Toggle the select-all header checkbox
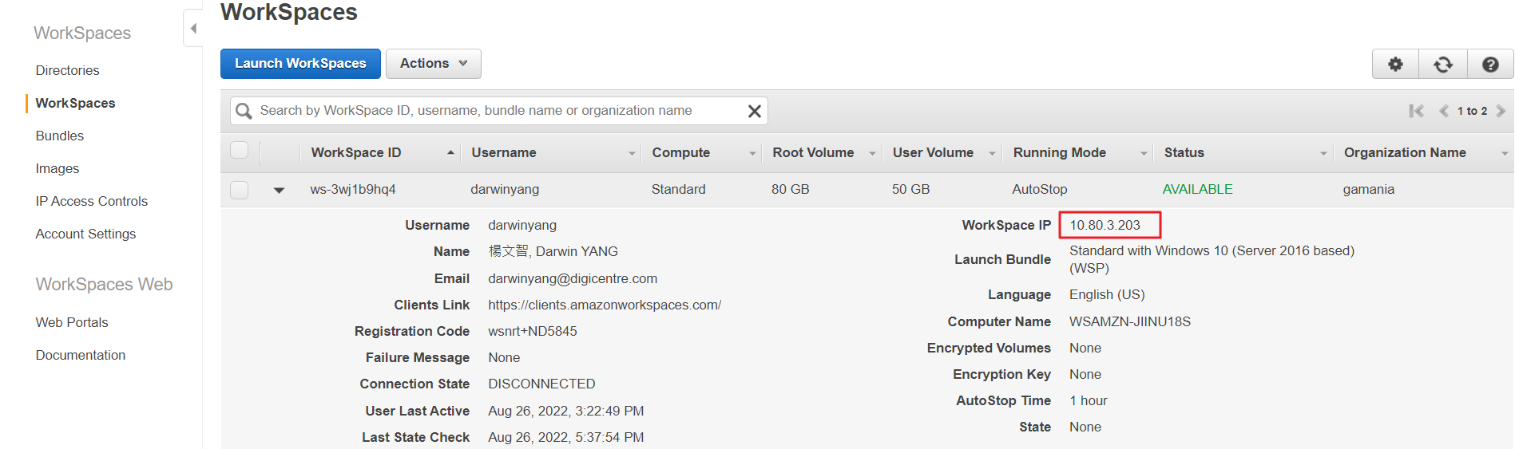This screenshot has height=449, width=1515. (240, 151)
